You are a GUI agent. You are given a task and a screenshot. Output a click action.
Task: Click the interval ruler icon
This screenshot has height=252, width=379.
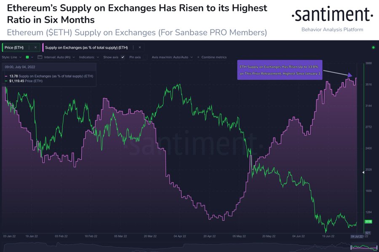pyautogui.click(x=40, y=57)
